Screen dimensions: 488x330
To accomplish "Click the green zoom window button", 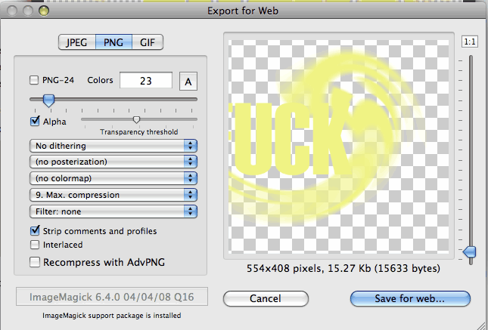I will tap(44, 11).
